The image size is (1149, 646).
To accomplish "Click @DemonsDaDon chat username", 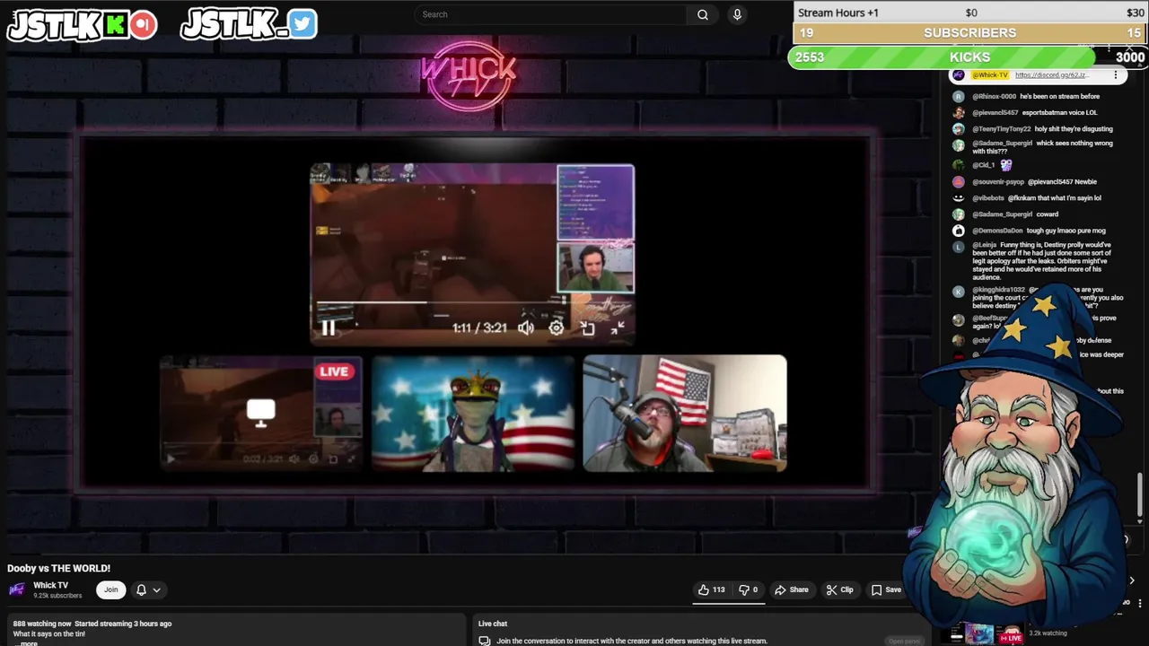I will coord(997,231).
